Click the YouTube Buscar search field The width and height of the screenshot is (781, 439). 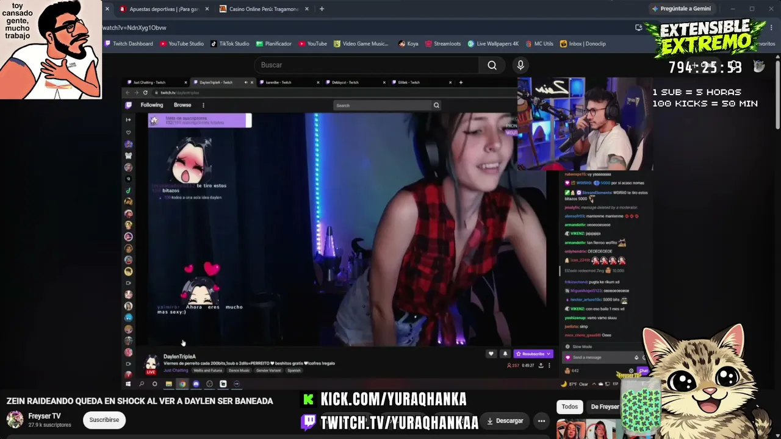[x=366, y=65]
